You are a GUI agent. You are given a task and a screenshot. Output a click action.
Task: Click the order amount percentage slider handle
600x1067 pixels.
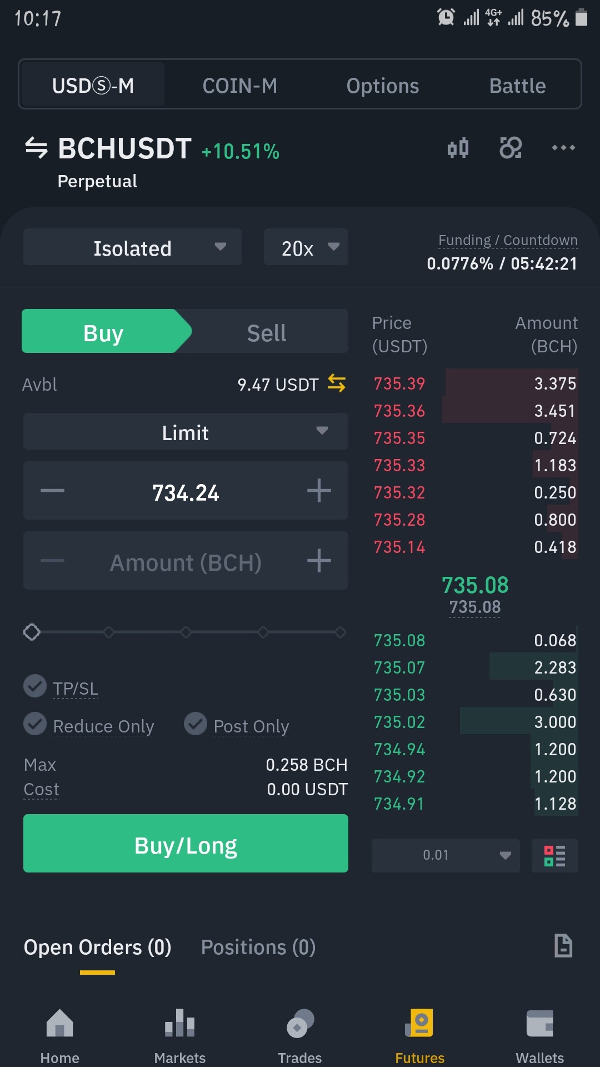coord(32,632)
